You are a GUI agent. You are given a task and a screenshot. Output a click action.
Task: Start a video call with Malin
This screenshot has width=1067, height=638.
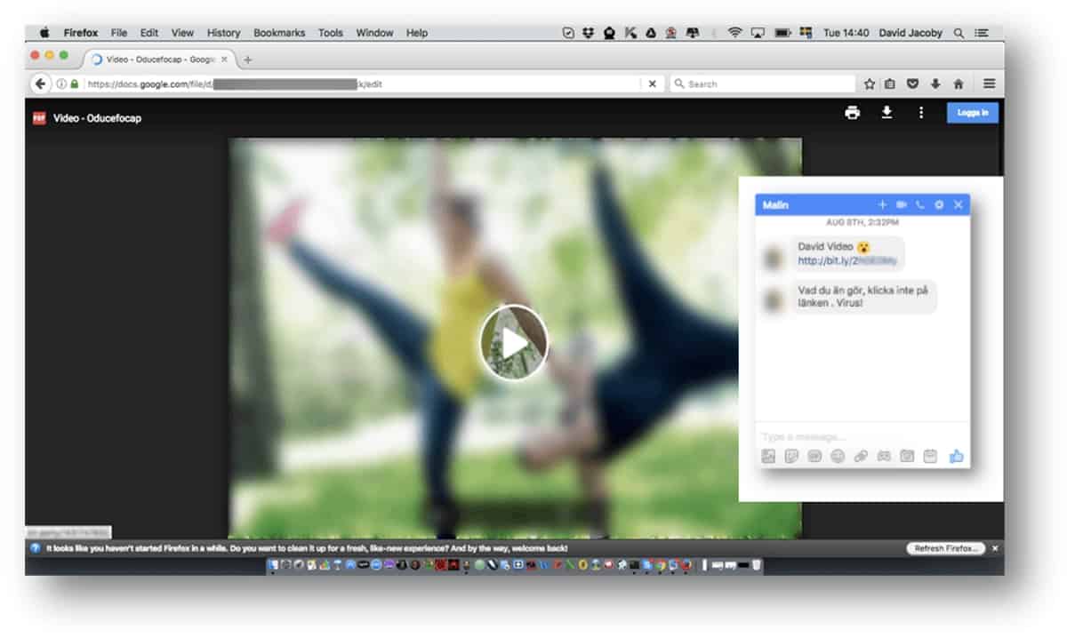[x=902, y=204]
